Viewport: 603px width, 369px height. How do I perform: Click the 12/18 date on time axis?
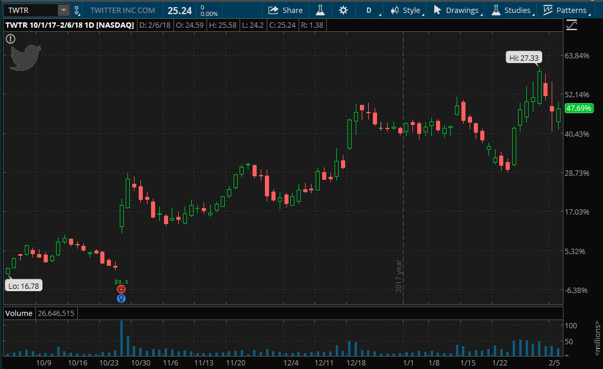(356, 363)
